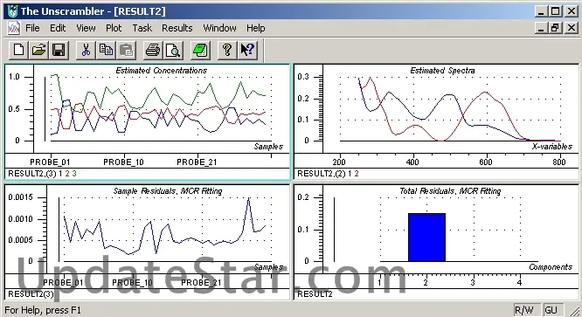Image resolution: width=582 pixels, height=317 pixels.
Task: Click the document icon beside File menu
Action: 14,28
